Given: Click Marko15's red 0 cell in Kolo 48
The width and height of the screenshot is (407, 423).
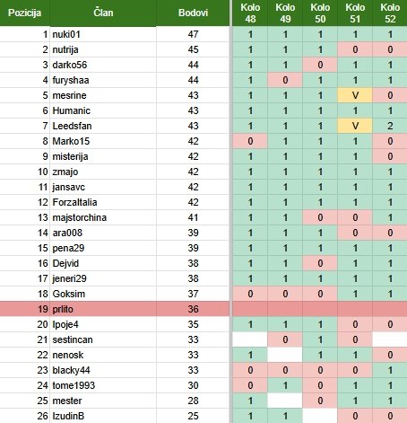Looking at the screenshot, I should click(x=250, y=141).
